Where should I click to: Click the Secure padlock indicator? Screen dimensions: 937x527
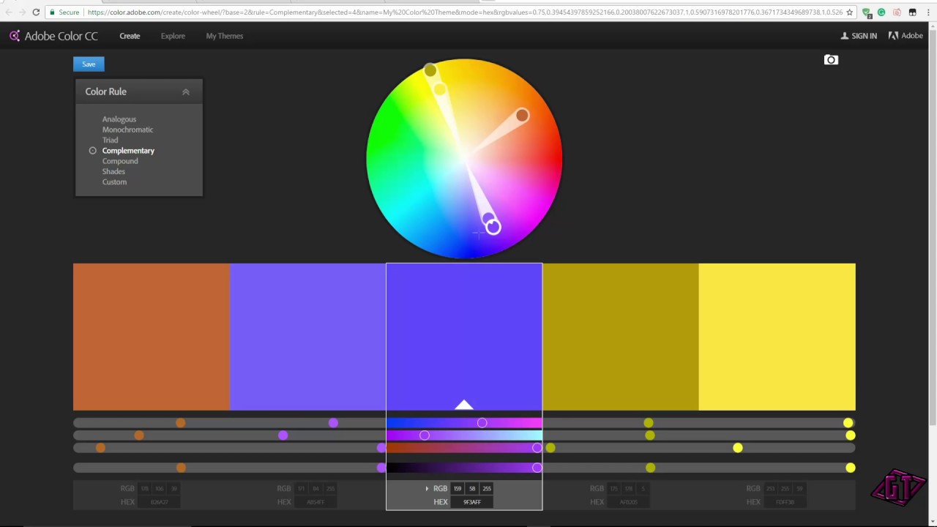[64, 12]
